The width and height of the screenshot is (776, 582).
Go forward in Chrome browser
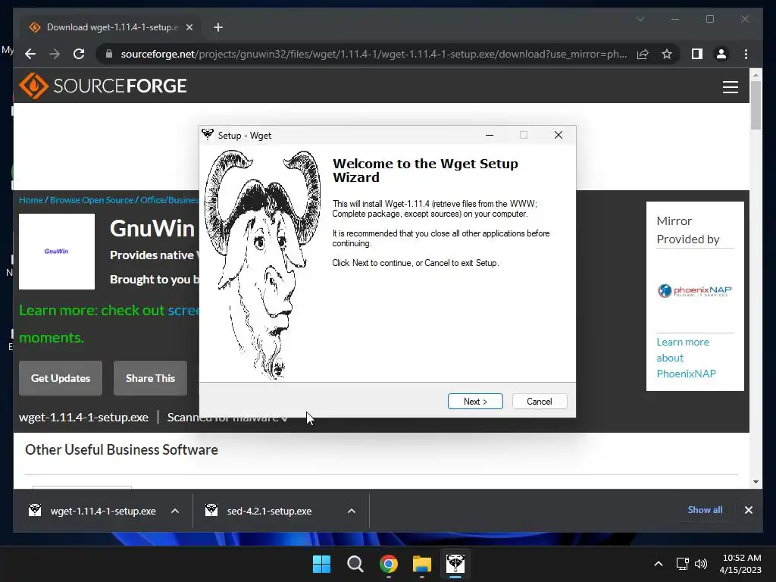click(x=55, y=54)
